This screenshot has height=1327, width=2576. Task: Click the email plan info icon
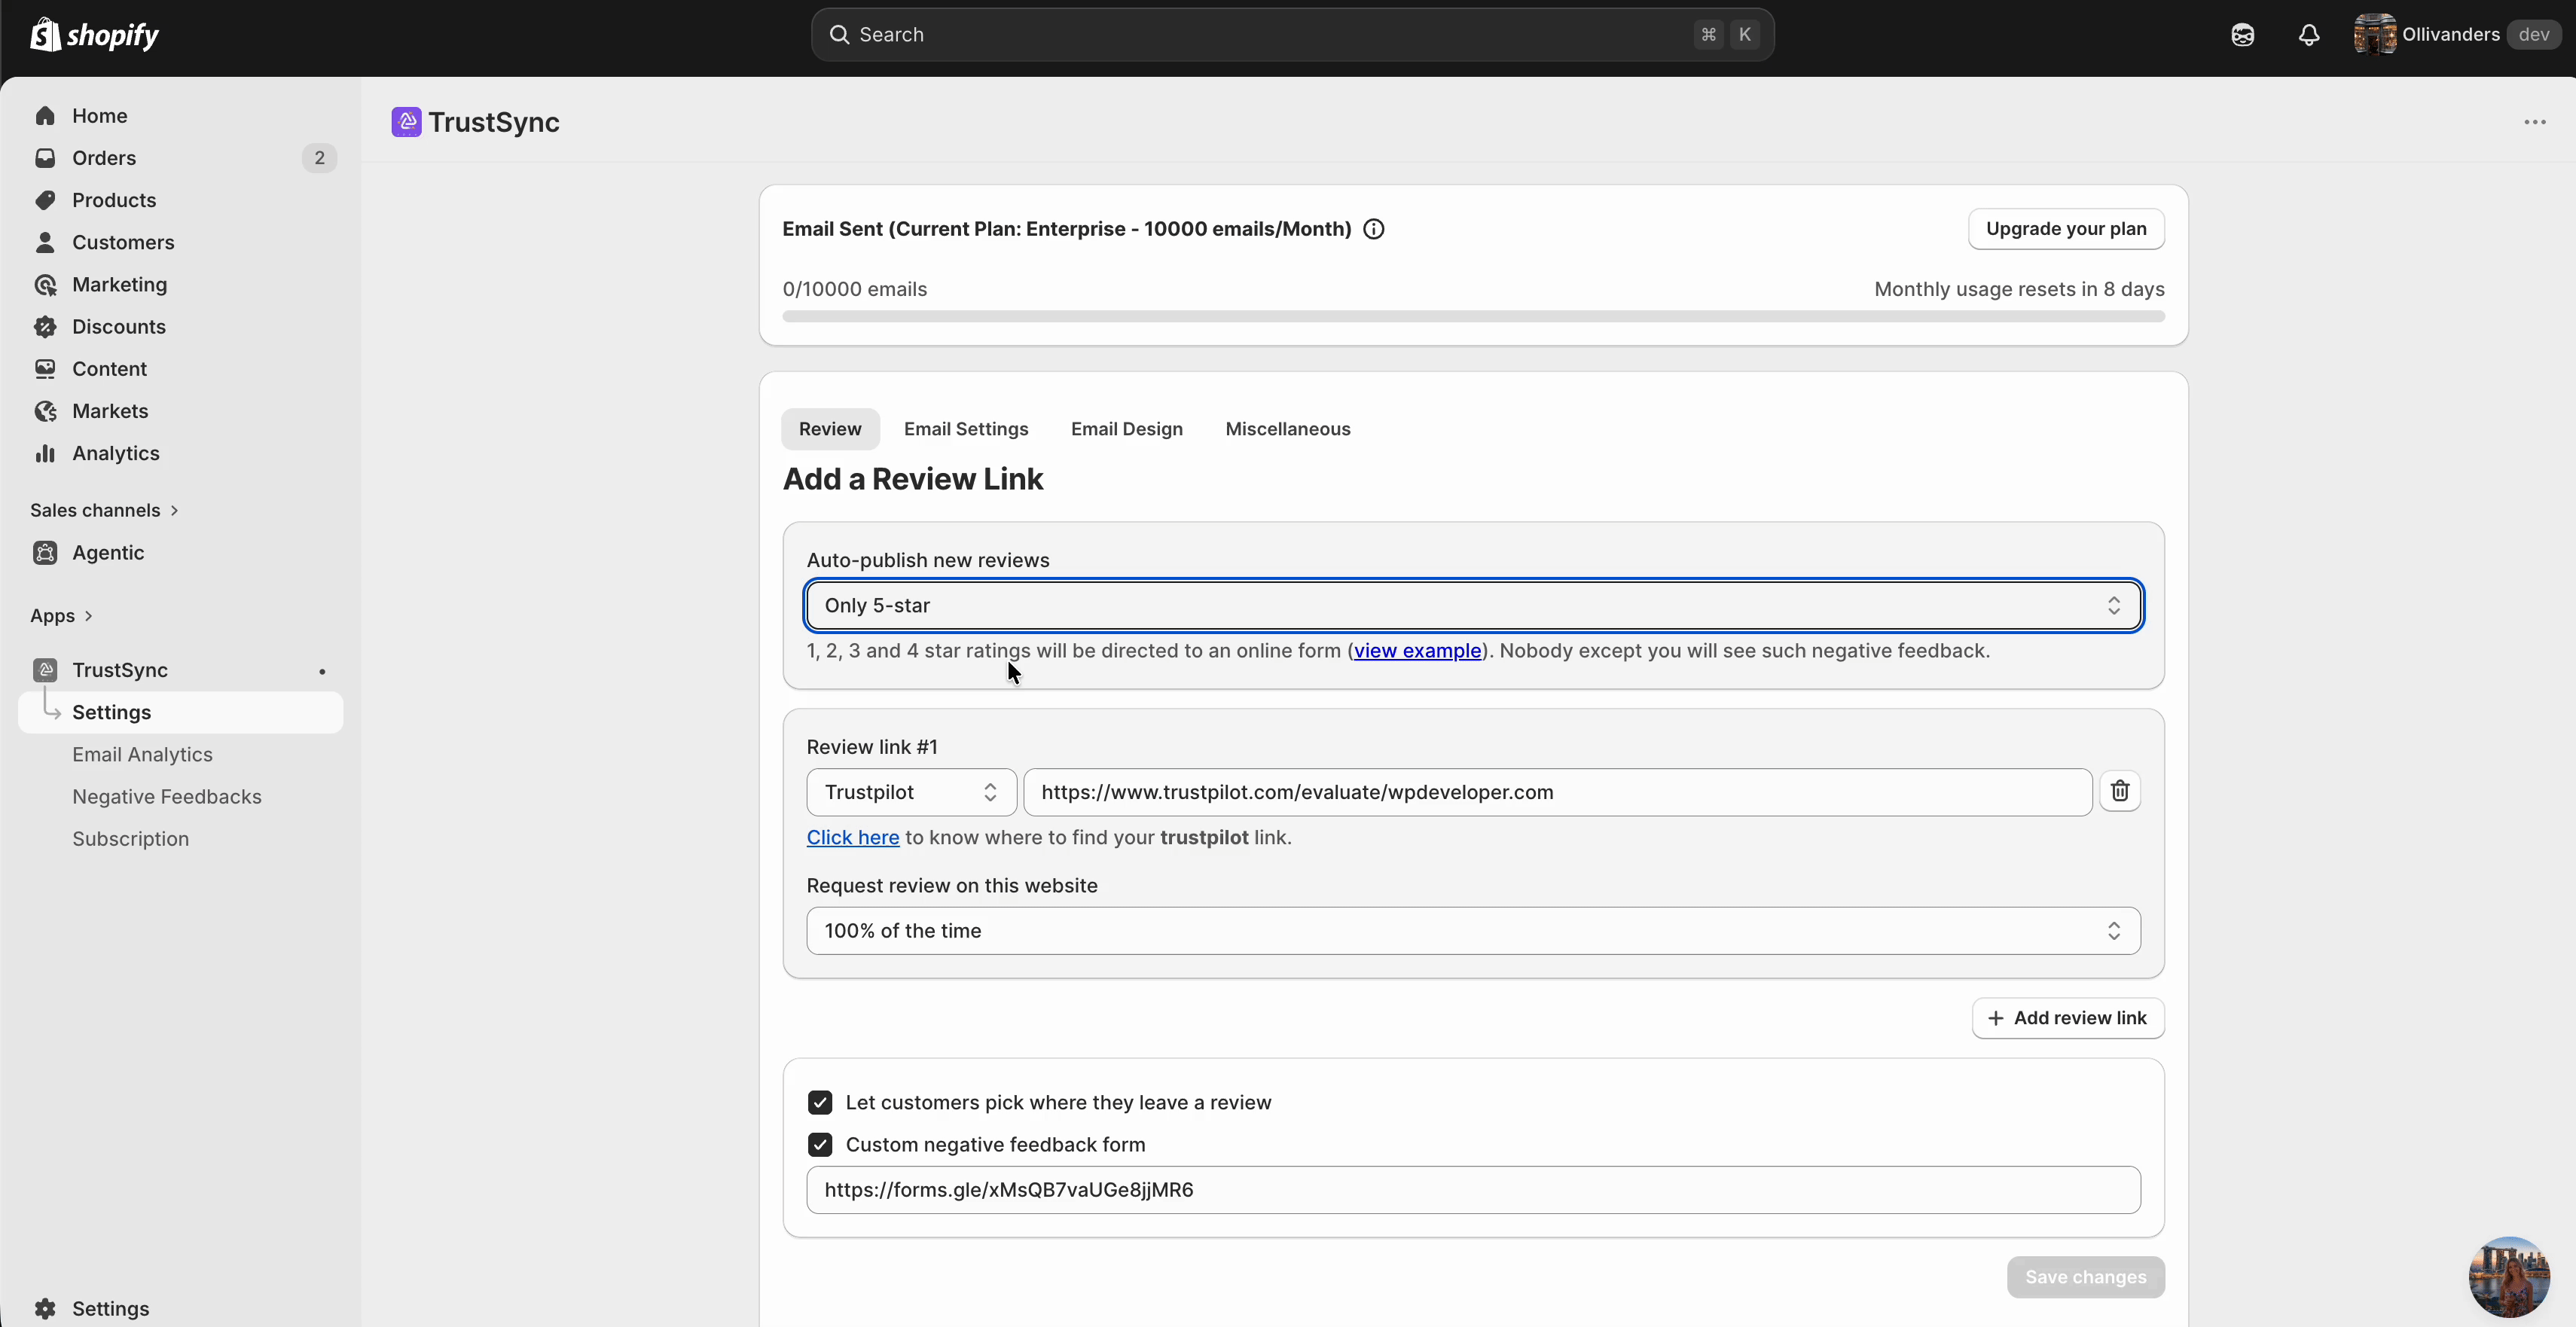(1374, 229)
